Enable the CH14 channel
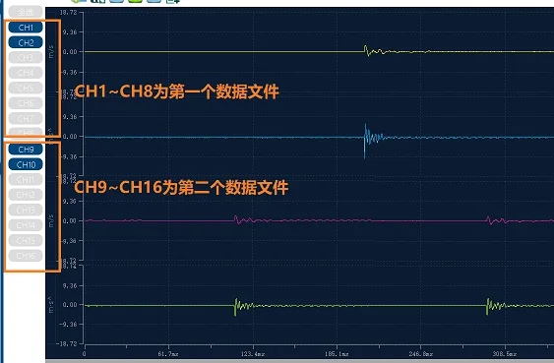Screen dimensions: 554x363 (x=26, y=225)
